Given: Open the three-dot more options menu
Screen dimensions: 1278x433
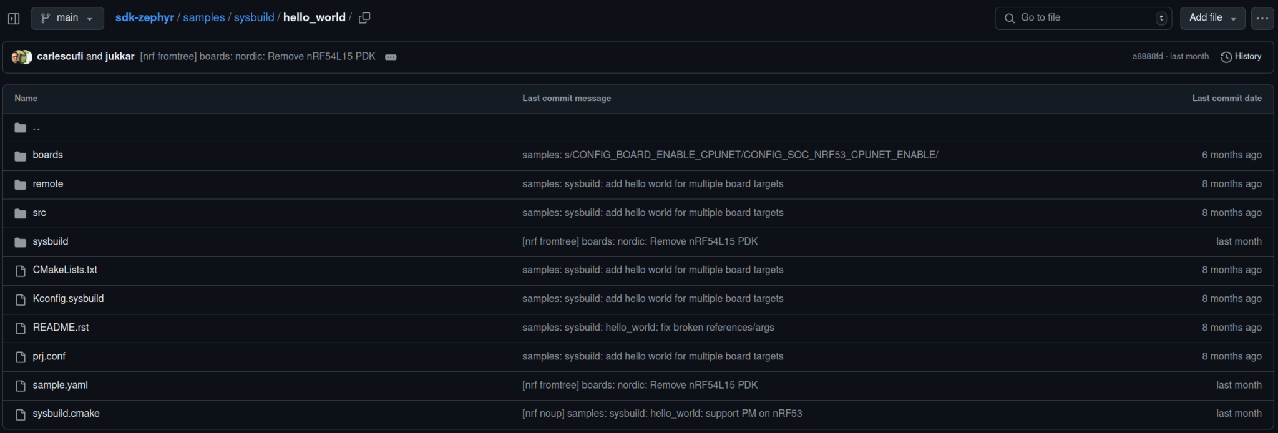Looking at the screenshot, I should click(x=1262, y=18).
